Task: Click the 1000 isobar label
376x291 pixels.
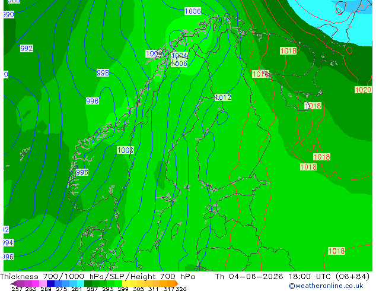Action: [125, 150]
